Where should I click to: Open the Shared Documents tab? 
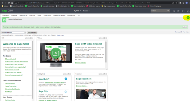59,16
